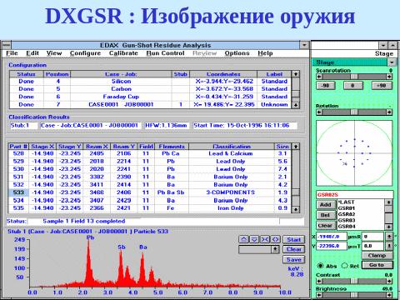Open the File menu

[12, 53]
